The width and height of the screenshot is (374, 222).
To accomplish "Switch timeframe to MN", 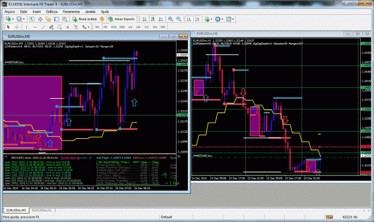I will pyautogui.click(x=163, y=27).
